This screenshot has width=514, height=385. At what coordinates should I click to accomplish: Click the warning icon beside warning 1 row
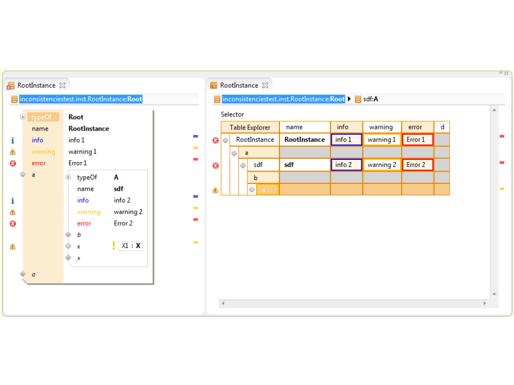tap(13, 152)
